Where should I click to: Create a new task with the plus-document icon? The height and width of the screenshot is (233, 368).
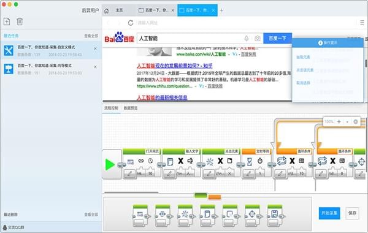7,21
